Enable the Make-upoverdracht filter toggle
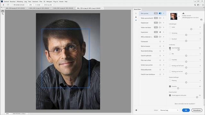The image size is (205, 115). [x=160, y=18]
